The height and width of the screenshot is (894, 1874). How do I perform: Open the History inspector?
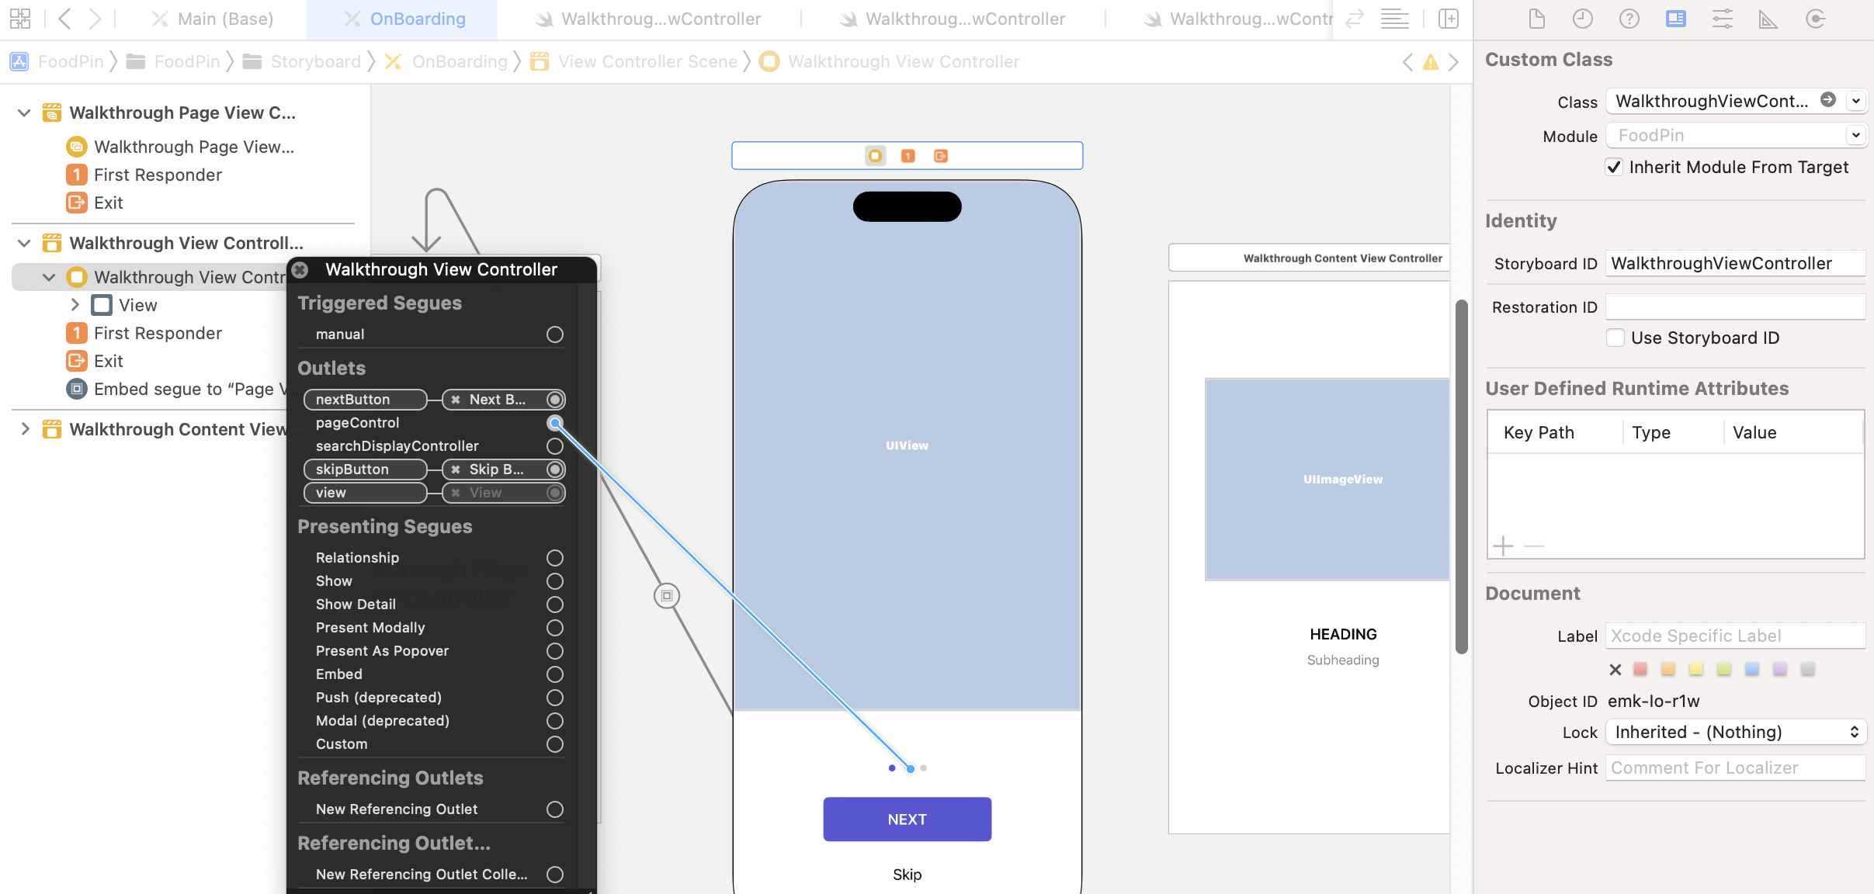[x=1583, y=19]
